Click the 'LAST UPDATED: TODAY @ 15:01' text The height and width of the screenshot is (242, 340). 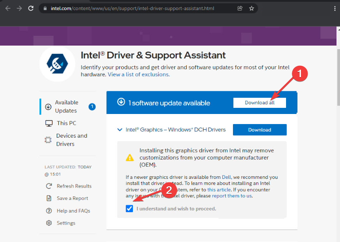(68, 171)
